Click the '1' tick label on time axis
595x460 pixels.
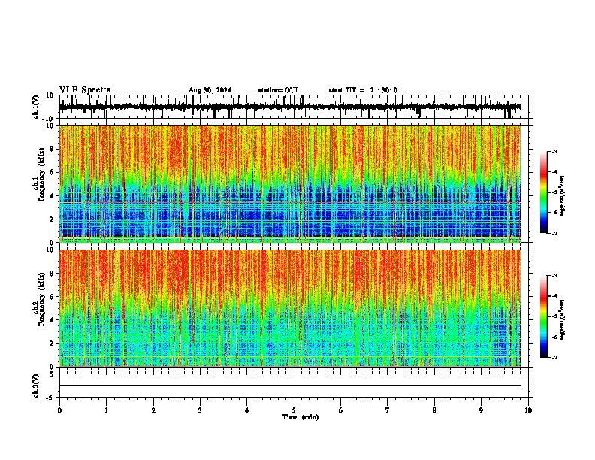click(x=106, y=410)
